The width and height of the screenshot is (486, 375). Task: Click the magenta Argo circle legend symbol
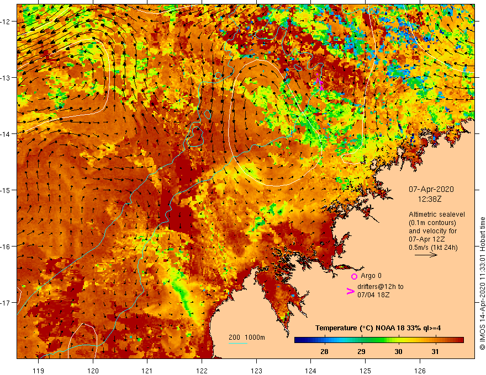pos(354,276)
